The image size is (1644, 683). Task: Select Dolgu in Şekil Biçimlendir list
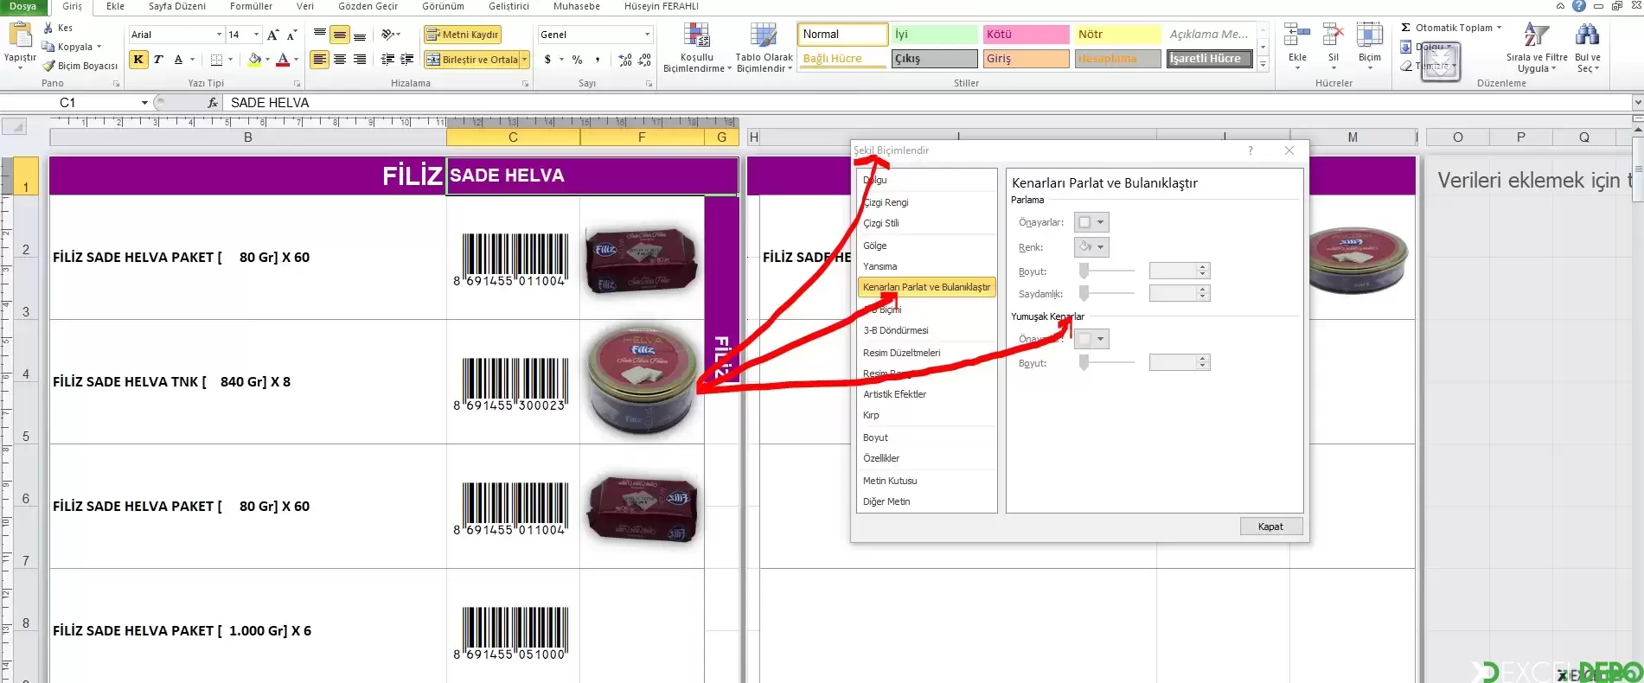tap(927, 180)
